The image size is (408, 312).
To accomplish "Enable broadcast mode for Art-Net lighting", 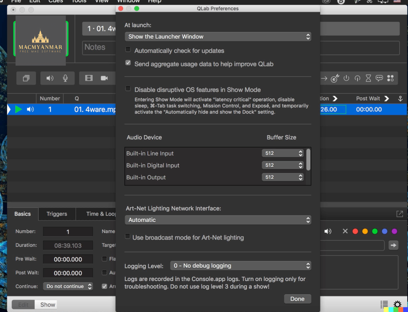I will 127,236.
